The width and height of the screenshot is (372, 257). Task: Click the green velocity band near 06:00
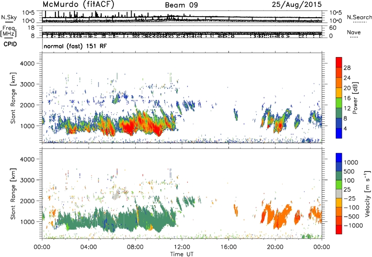coord(112,220)
